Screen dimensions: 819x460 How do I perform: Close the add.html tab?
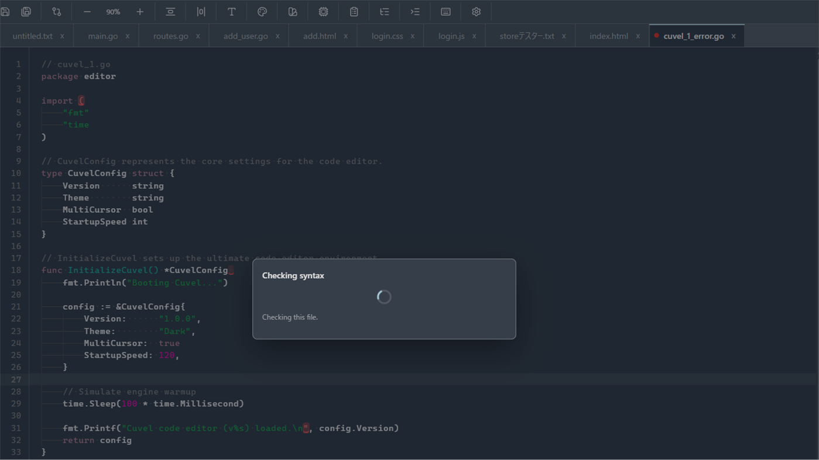pos(345,36)
